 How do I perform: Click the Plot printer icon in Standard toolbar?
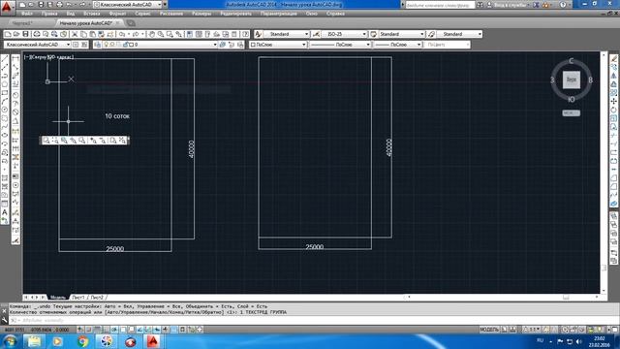[x=37, y=35]
